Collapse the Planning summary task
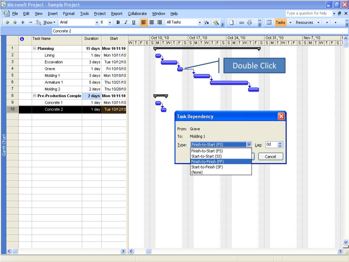The height and width of the screenshot is (262, 349). tap(34, 48)
